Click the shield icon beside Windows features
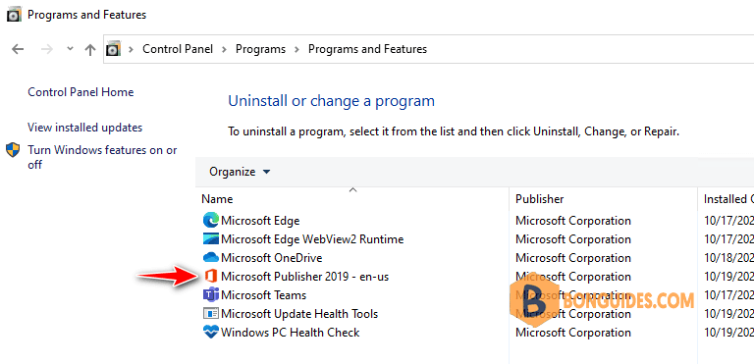 [x=13, y=150]
